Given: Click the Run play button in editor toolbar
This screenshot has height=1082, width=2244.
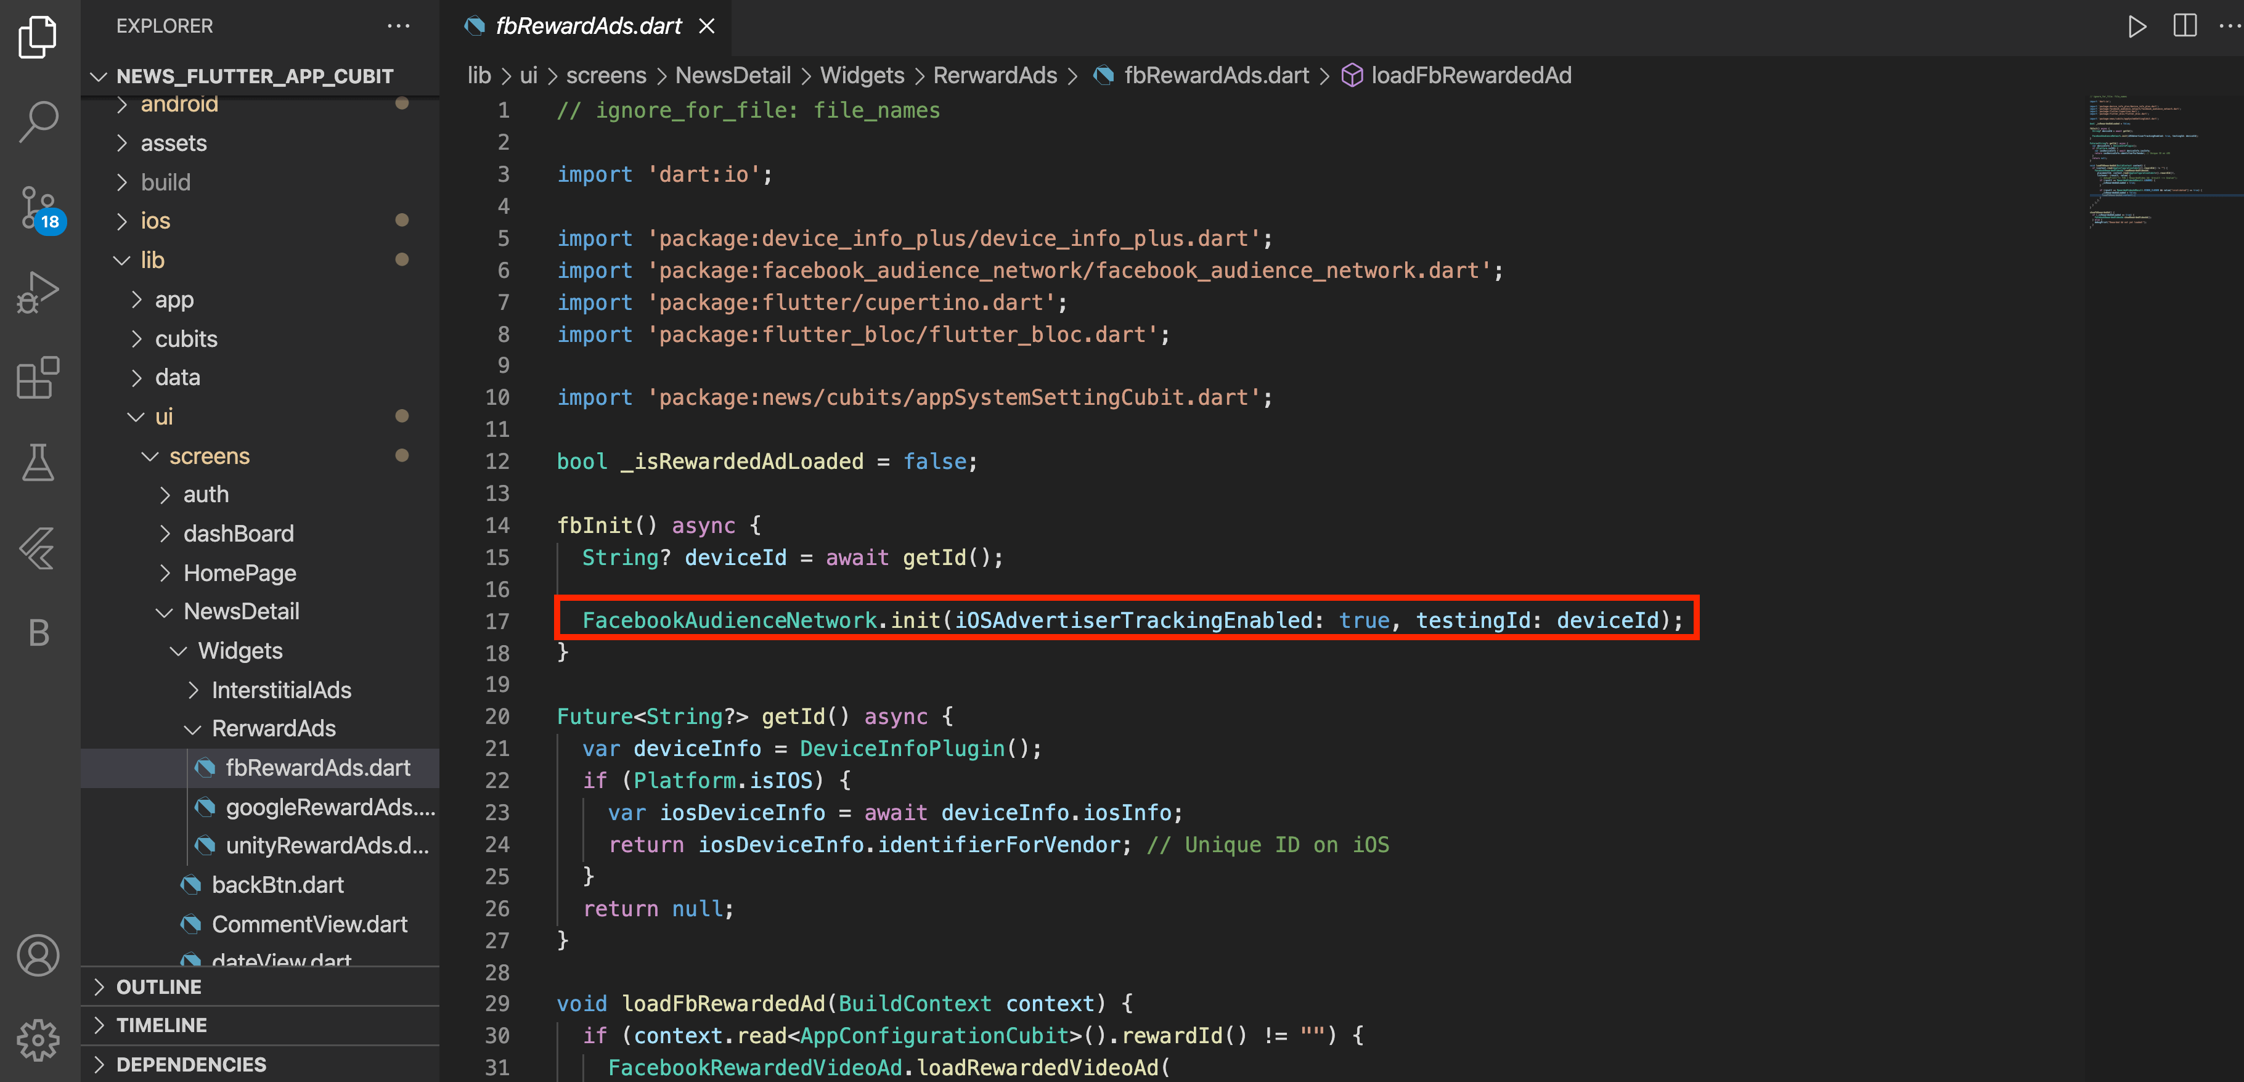Looking at the screenshot, I should click(2136, 26).
